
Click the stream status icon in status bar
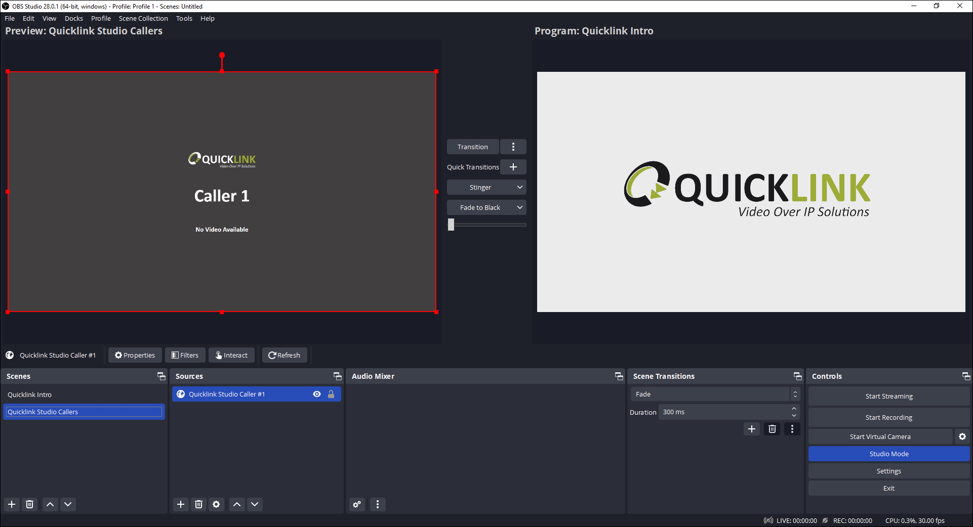click(x=768, y=520)
